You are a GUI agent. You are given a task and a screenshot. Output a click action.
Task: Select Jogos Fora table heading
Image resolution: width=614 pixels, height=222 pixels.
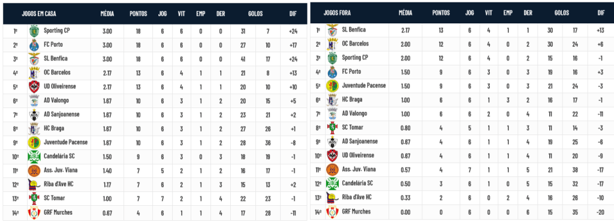[337, 13]
